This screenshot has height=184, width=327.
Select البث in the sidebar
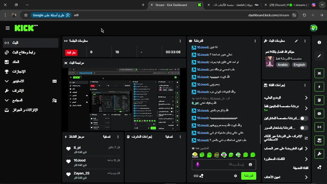coord(31,43)
